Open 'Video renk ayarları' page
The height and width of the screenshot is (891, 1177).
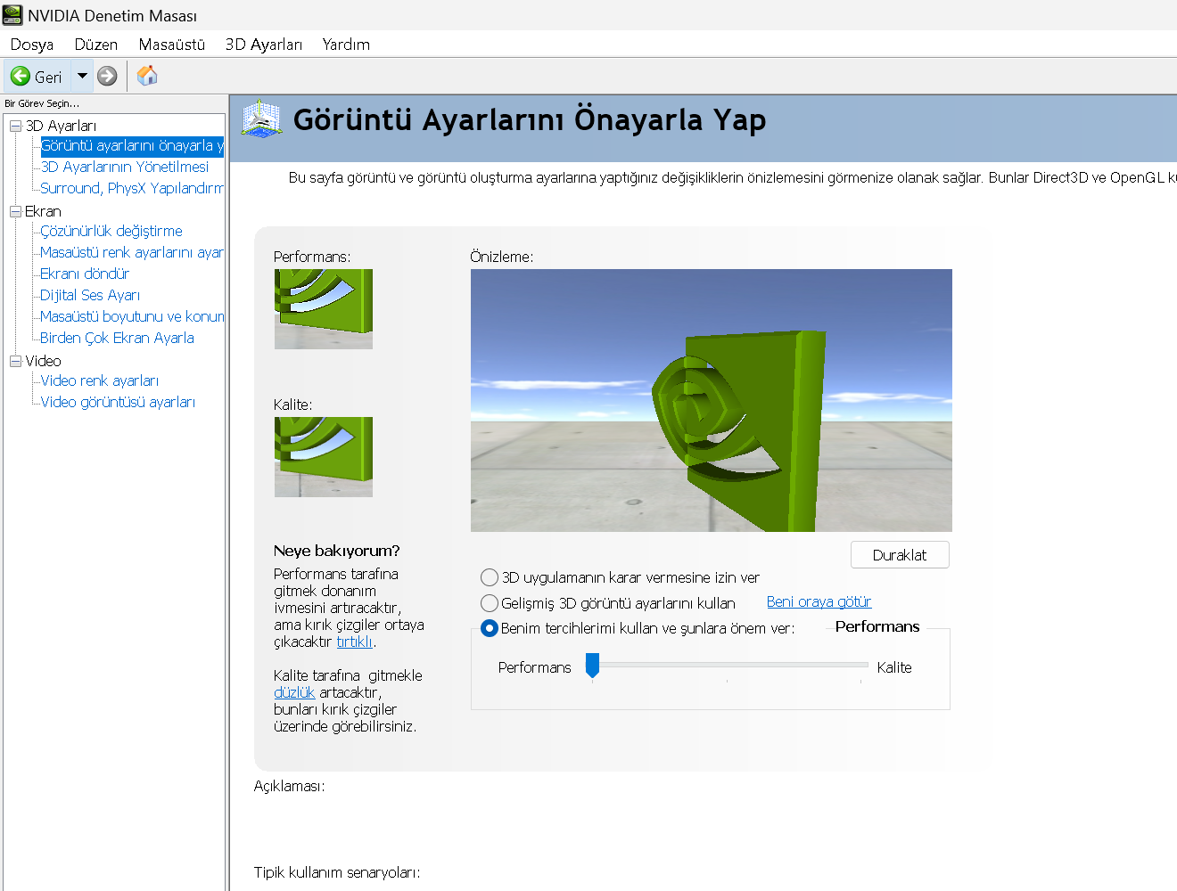coord(100,380)
